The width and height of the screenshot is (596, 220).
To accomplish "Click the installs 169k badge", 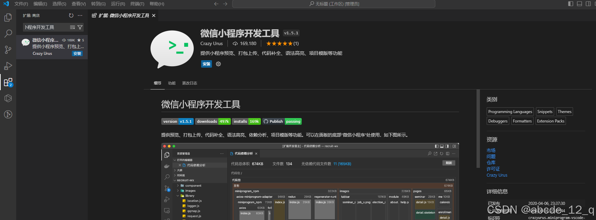I will point(246,121).
